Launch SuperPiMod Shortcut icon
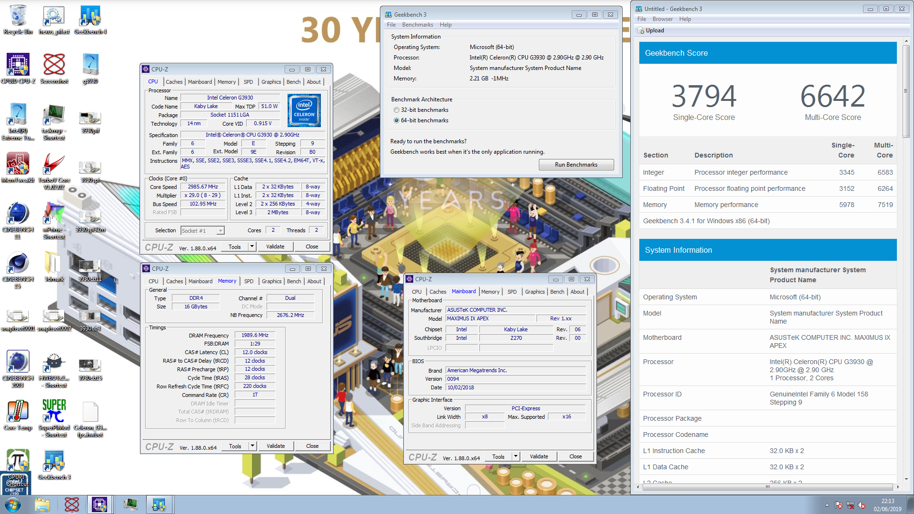This screenshot has height=514, width=914. pos(54,418)
